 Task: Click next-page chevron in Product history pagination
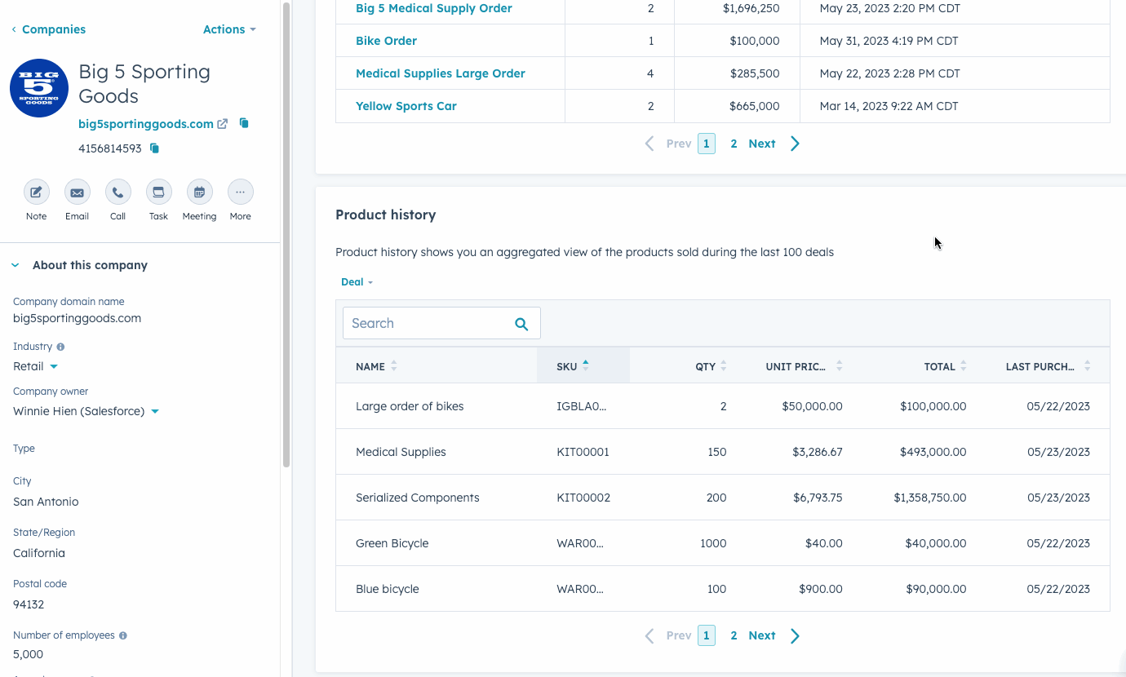tap(795, 635)
